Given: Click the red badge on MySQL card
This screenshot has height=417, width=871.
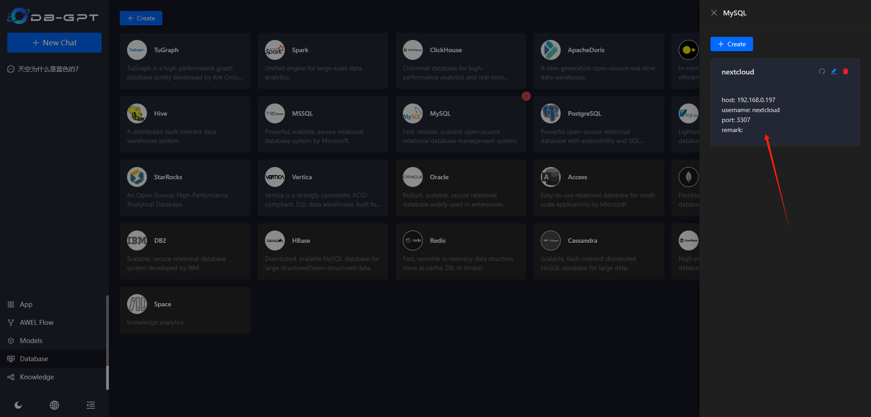Looking at the screenshot, I should [526, 96].
